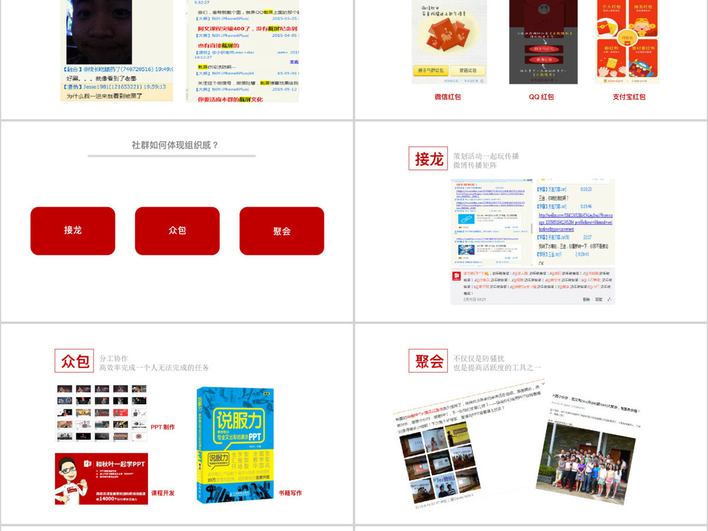The height and width of the screenshot is (531, 708).
Task: Click the red 聚会 button
Action: [281, 231]
